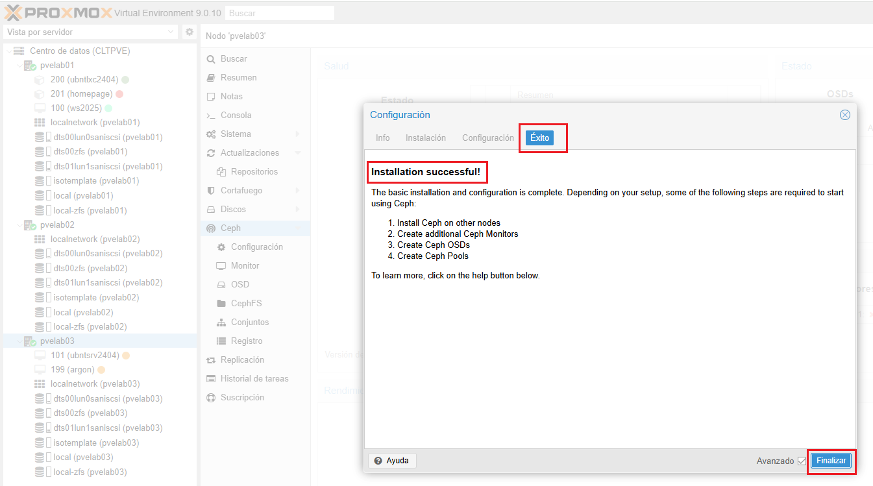873x486 pixels.
Task: Open the Ceph OSD disk entry
Action: (x=254, y=285)
